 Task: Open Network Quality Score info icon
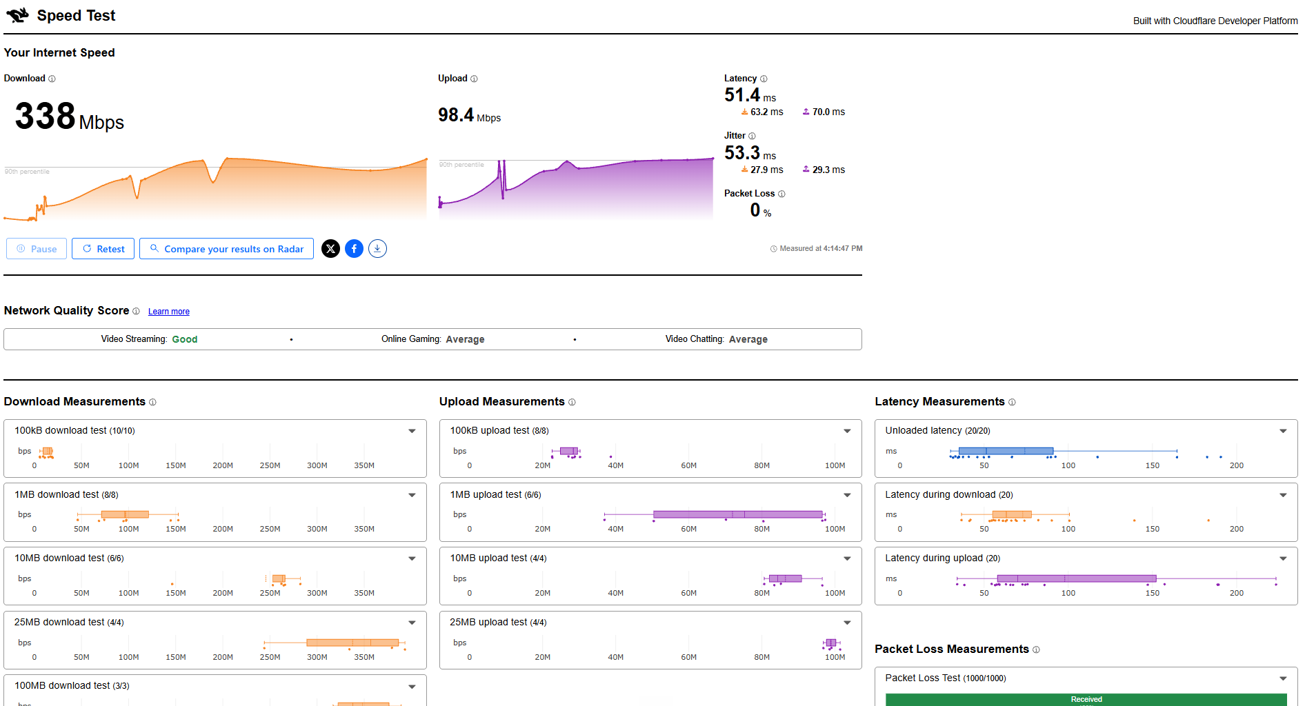pos(136,312)
